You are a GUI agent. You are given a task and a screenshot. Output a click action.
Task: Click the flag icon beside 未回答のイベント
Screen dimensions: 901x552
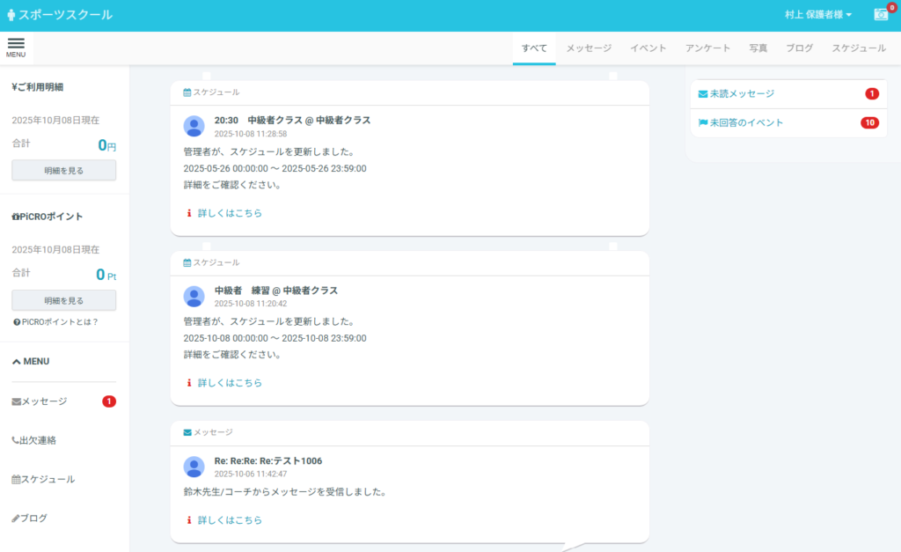[703, 123]
